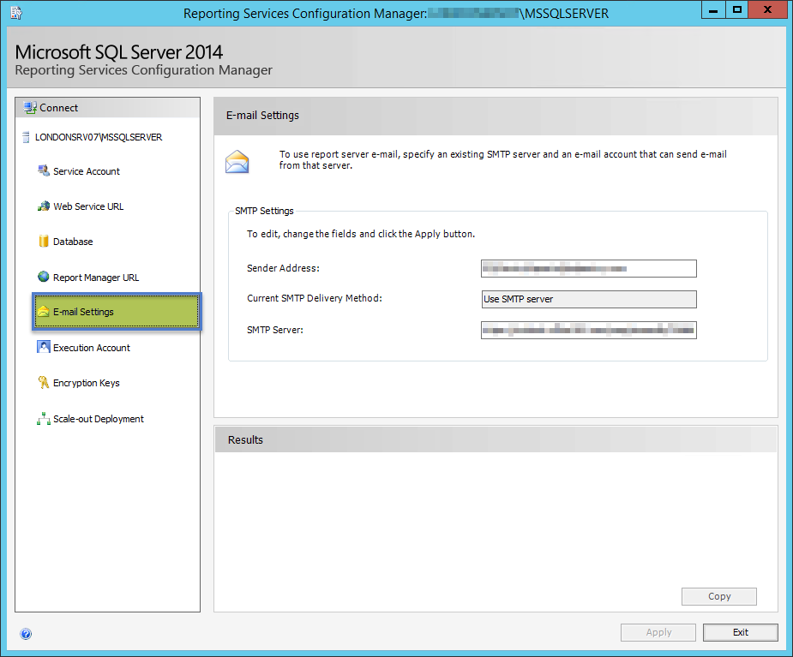This screenshot has width=793, height=657.
Task: Click the large envelope icon in E-mail Settings pane
Action: pos(237,162)
